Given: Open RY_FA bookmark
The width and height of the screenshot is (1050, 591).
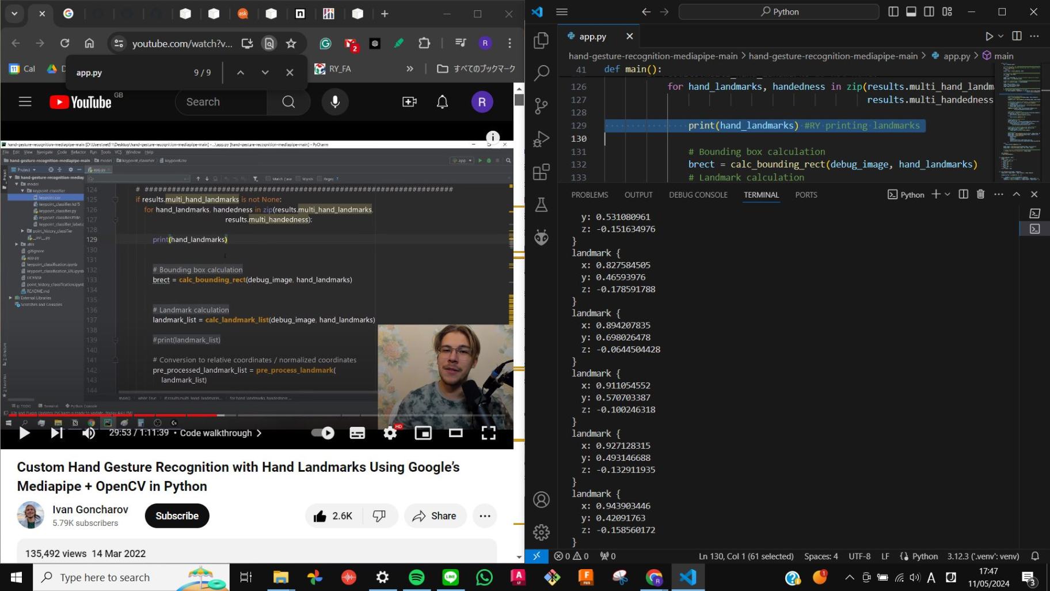Looking at the screenshot, I should click(333, 69).
